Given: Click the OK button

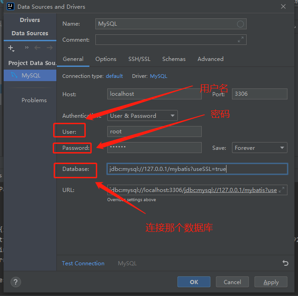Looking at the screenshot, I should click(194, 282).
